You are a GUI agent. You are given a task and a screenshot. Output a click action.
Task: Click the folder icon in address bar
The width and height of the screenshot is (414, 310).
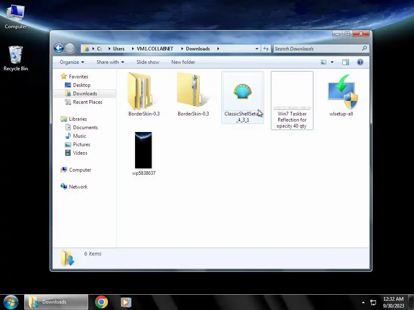pos(86,49)
